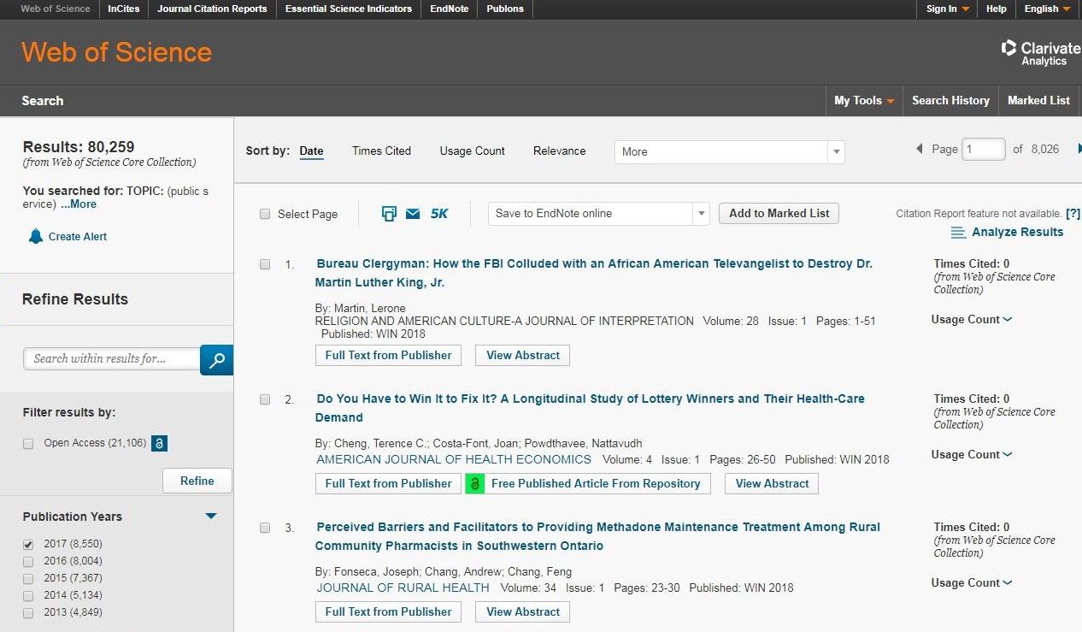1082x632 pixels.
Task: Click the Add to Marked List button
Action: pos(779,214)
